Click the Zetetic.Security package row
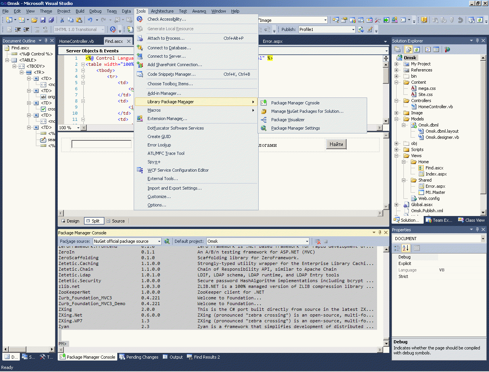The image size is (489, 372). point(217,281)
